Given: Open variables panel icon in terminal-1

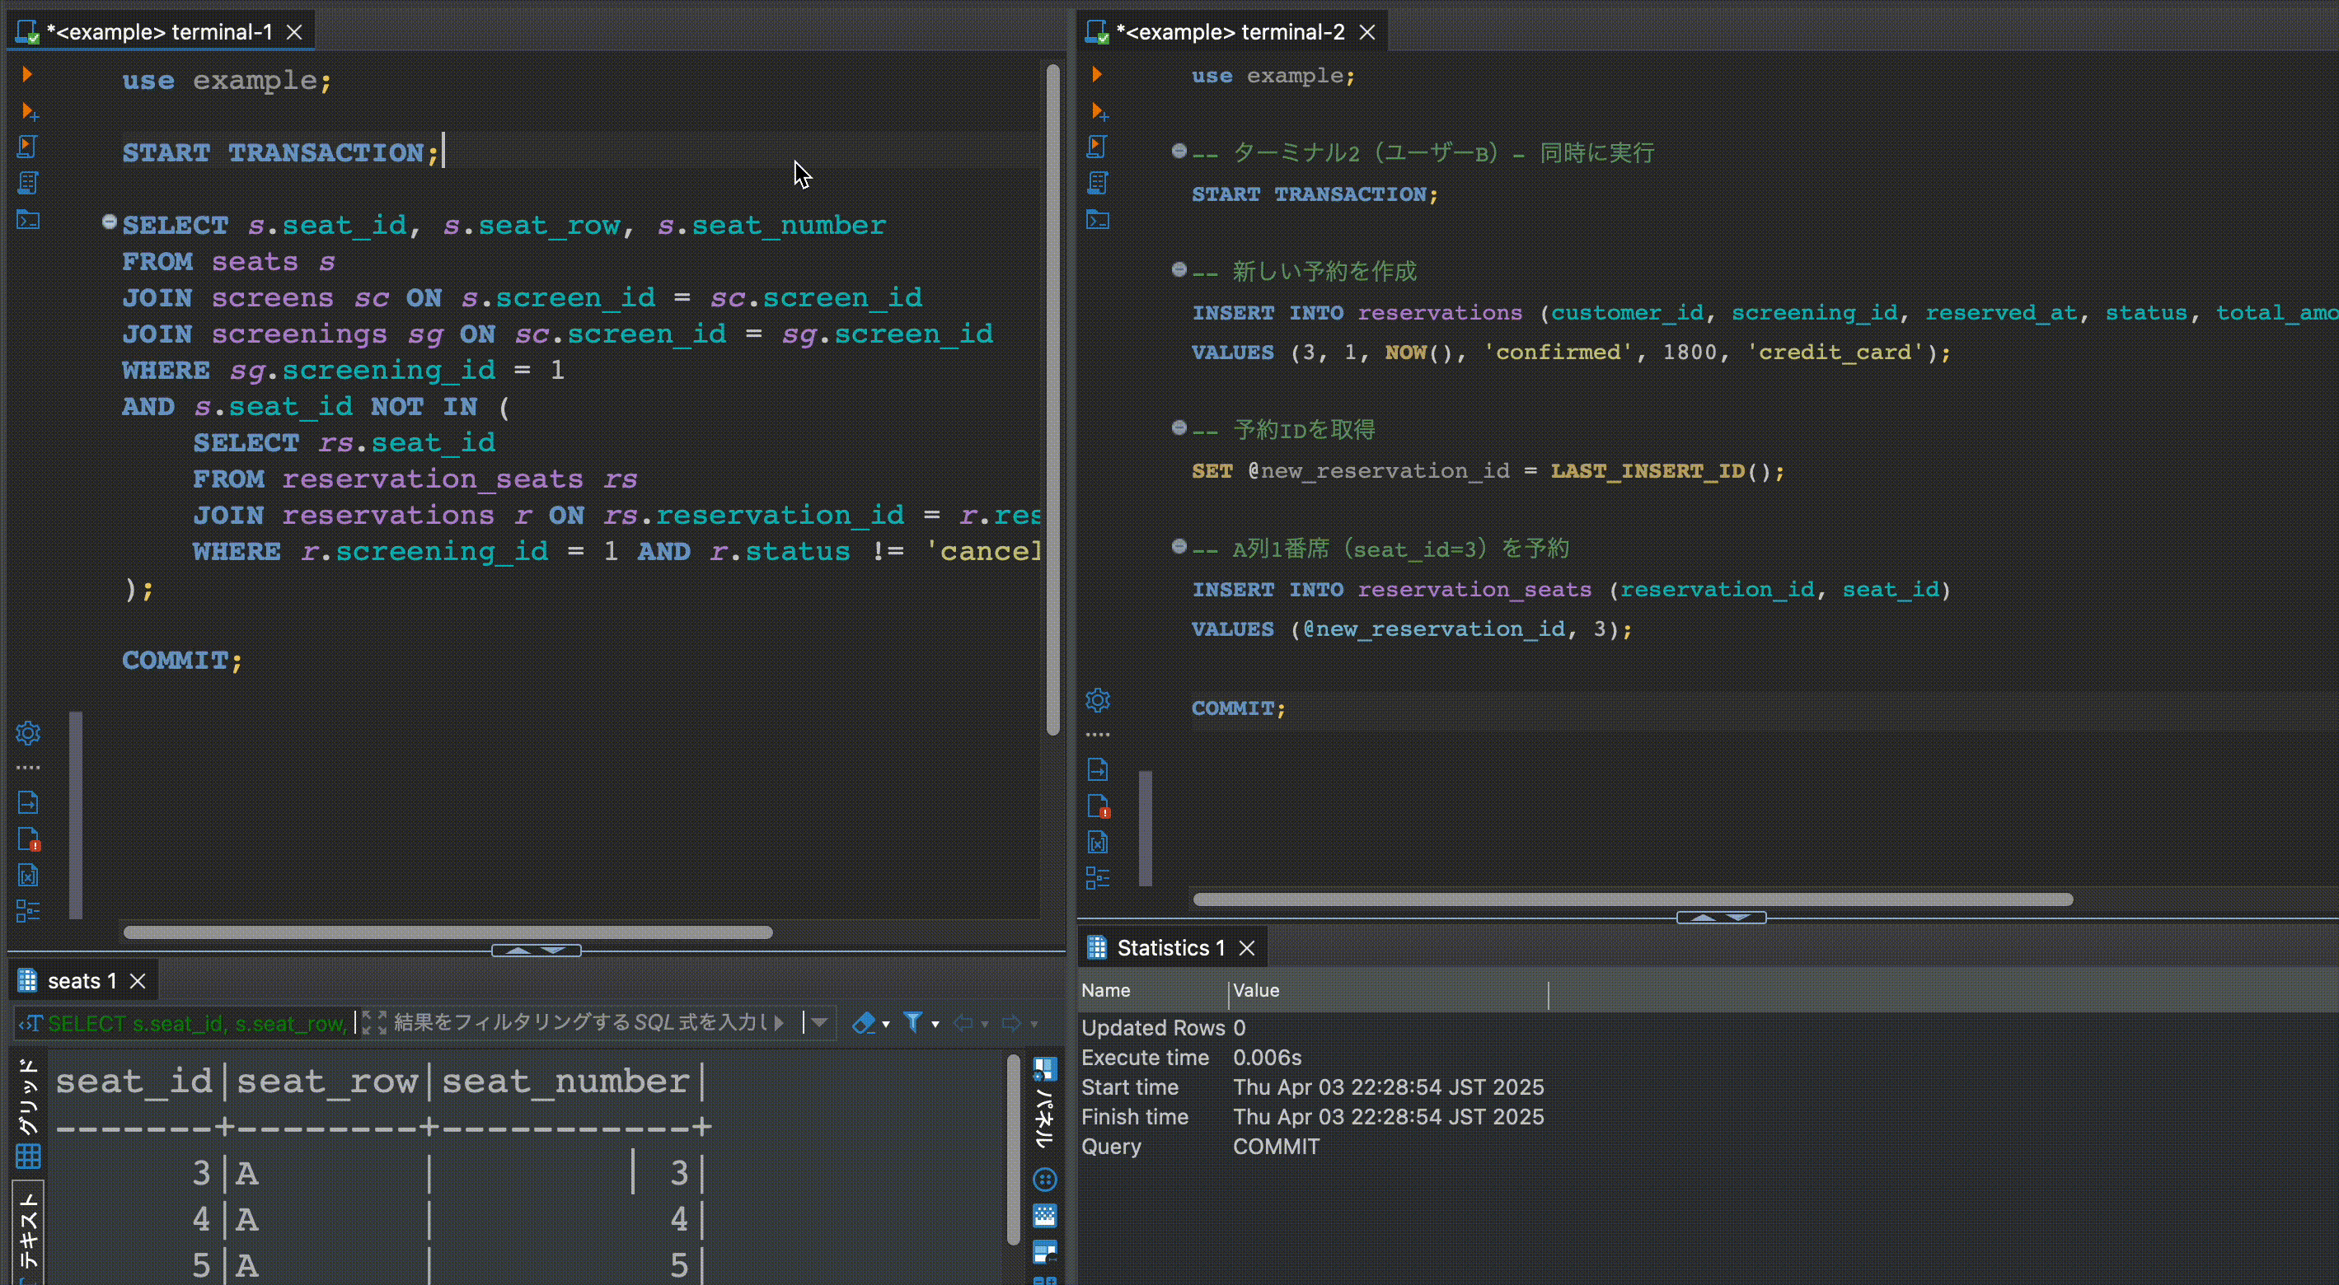Looking at the screenshot, I should click(28, 876).
